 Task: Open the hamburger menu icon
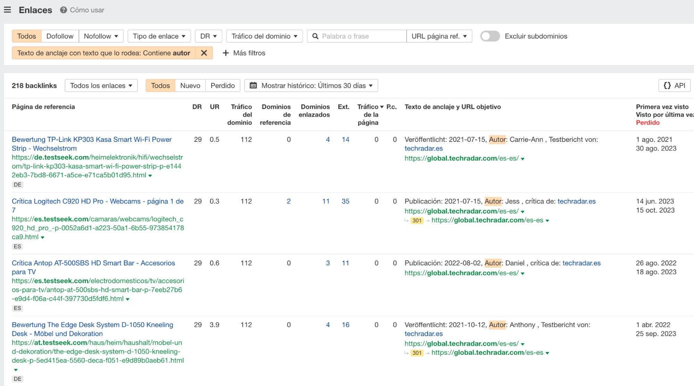coord(7,10)
